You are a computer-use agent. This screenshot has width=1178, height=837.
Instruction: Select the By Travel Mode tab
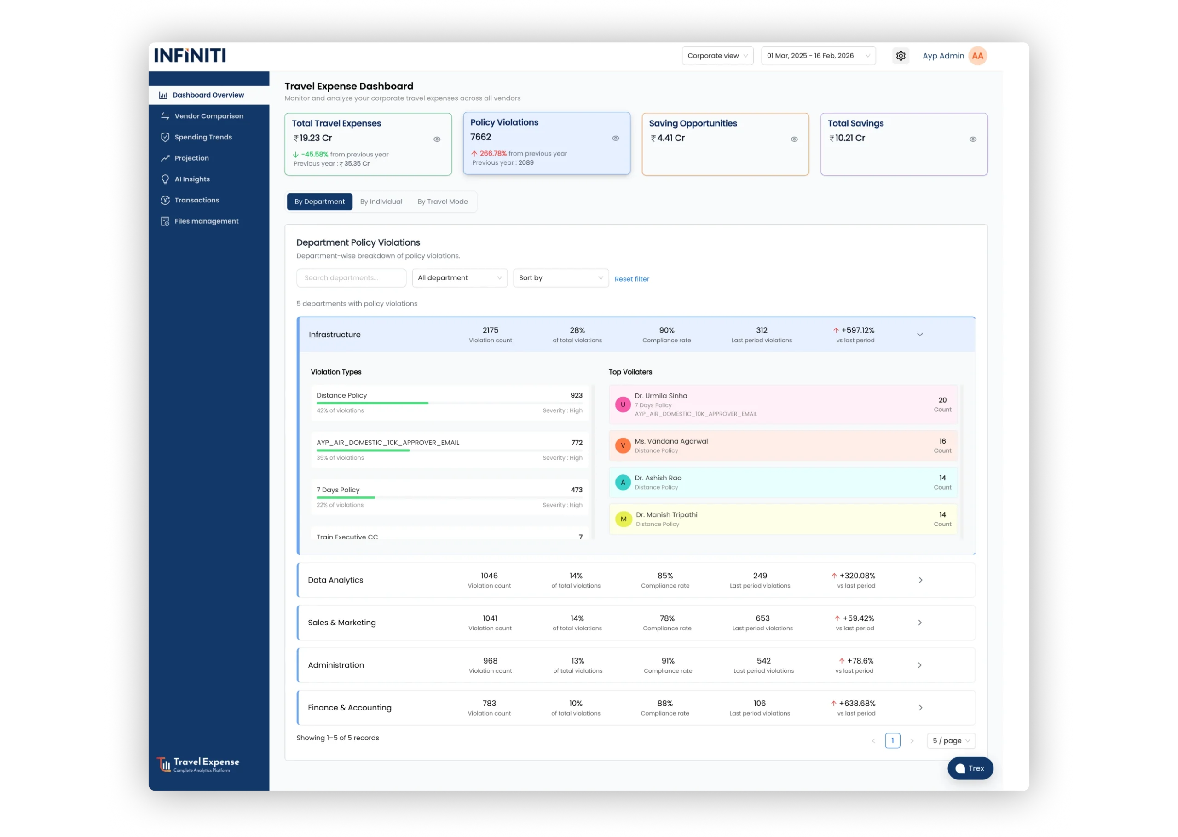(442, 202)
